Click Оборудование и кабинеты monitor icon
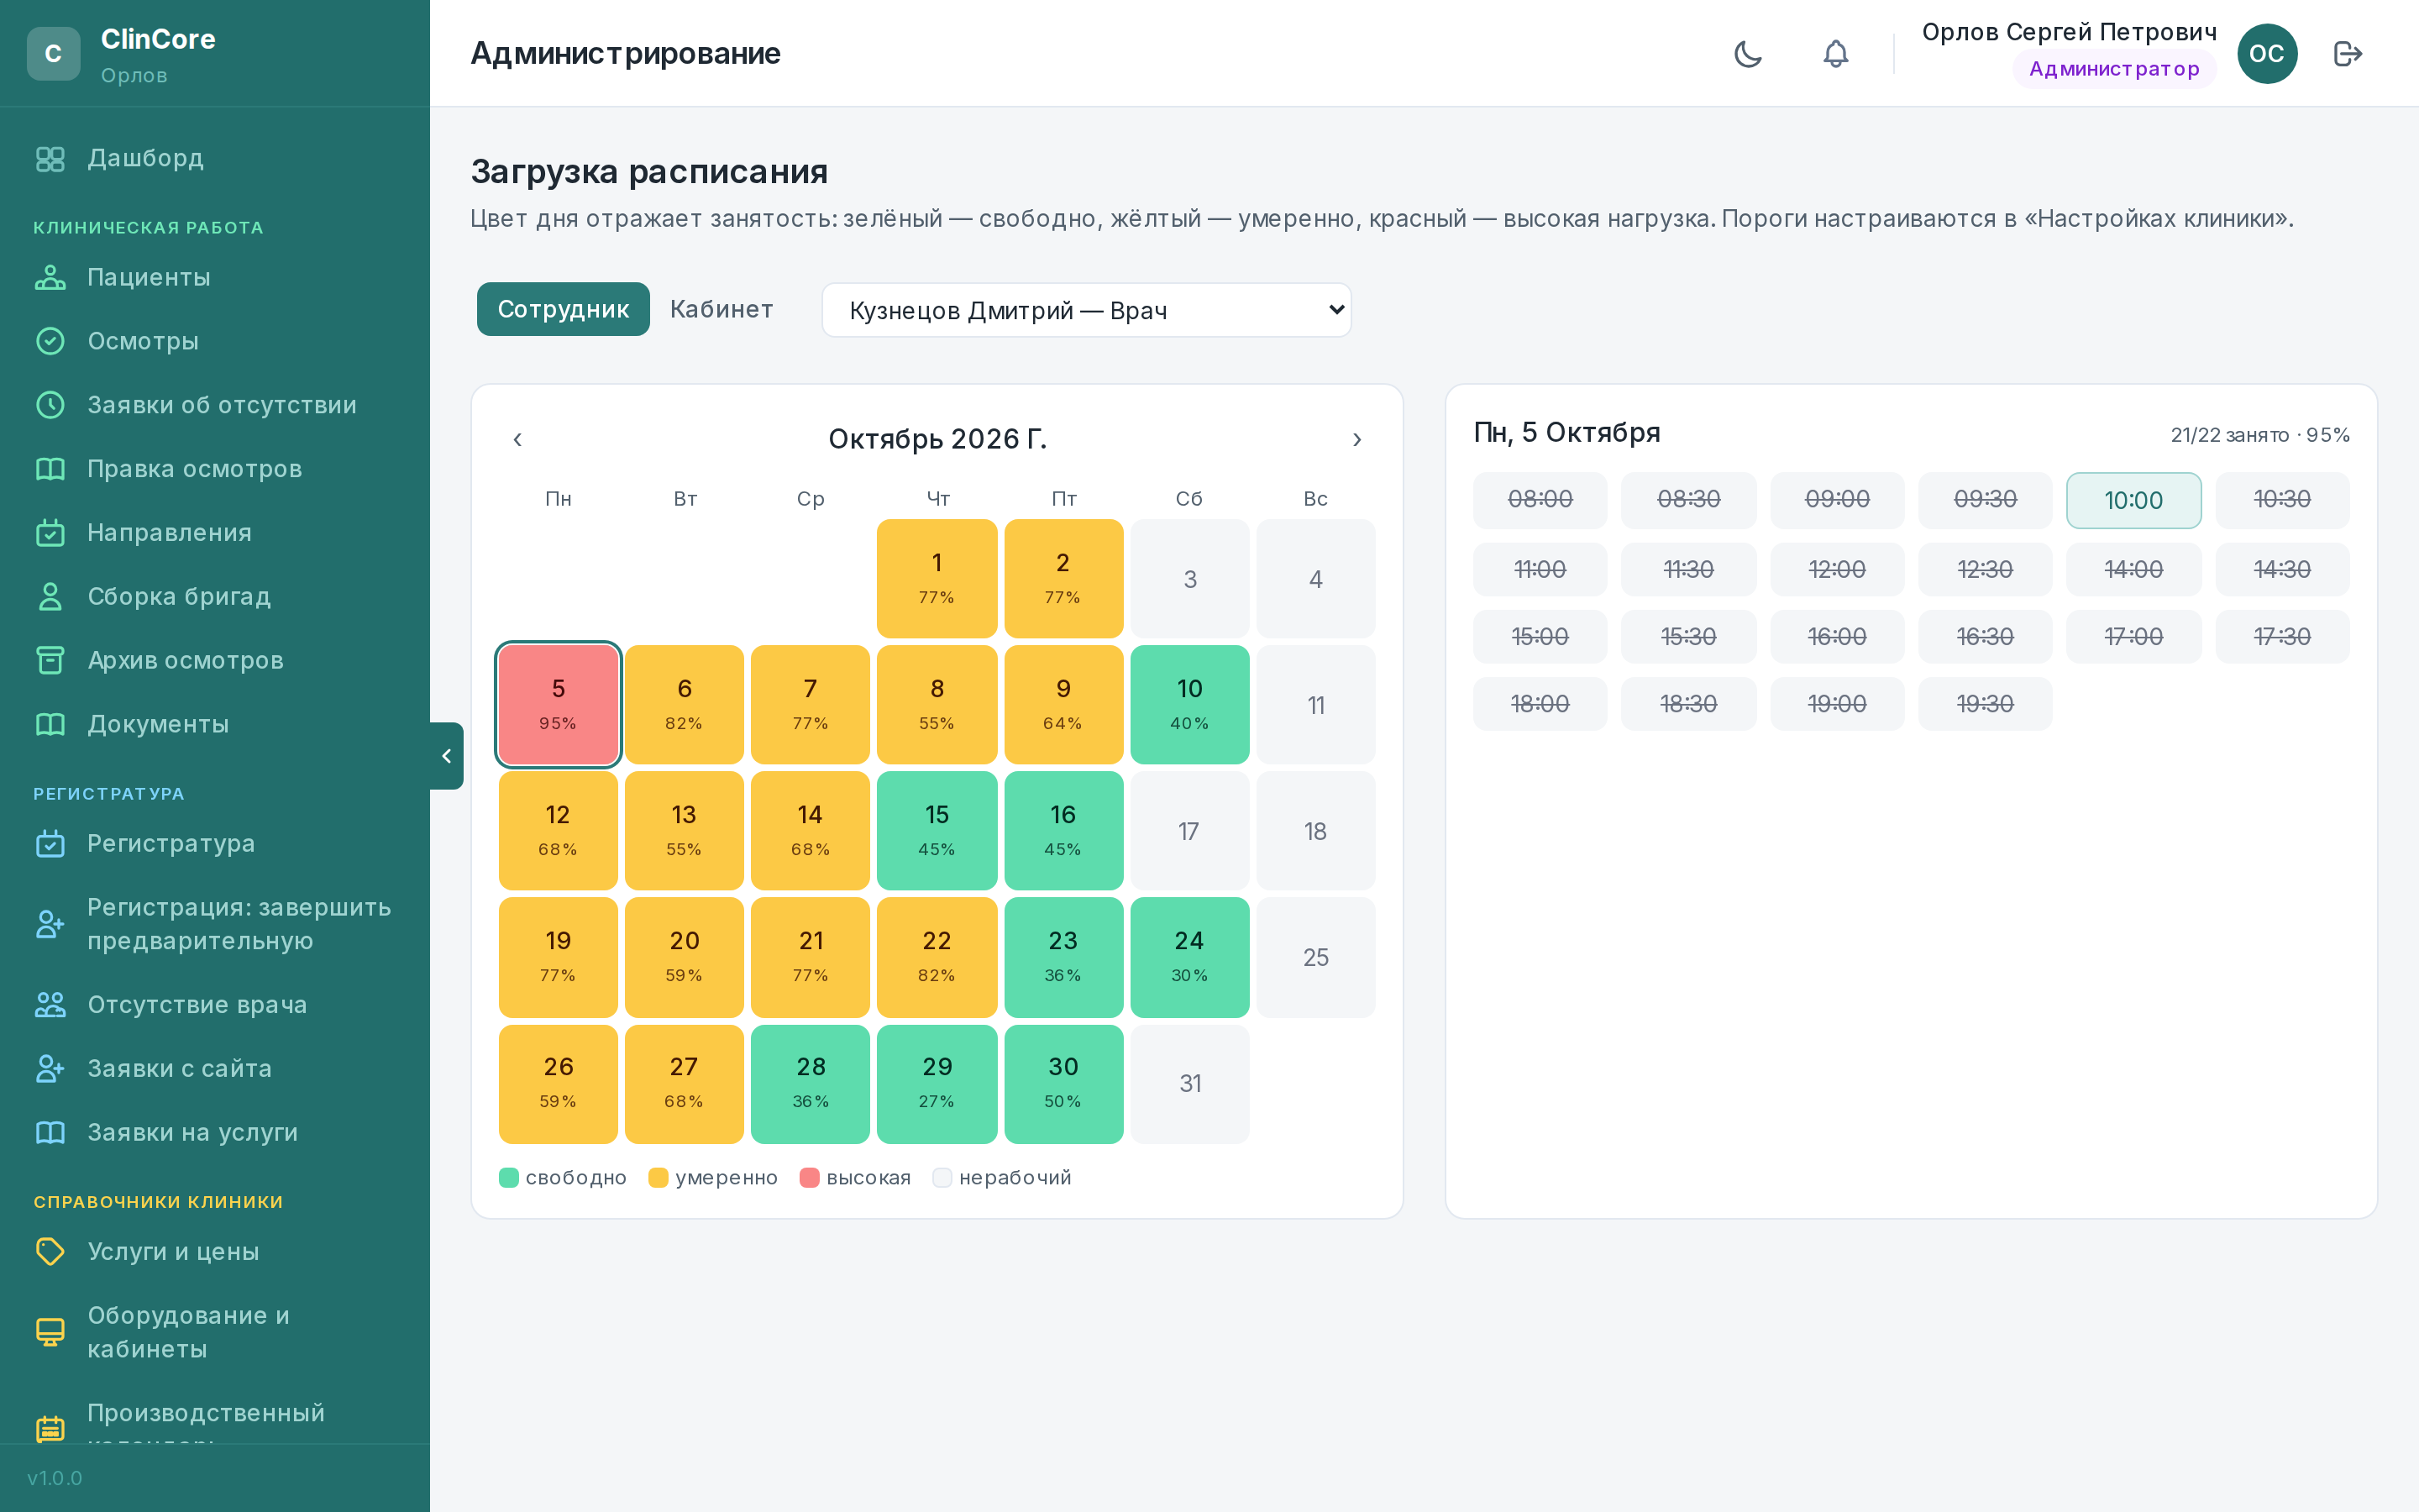Viewport: 2419px width, 1512px height. [50, 1332]
